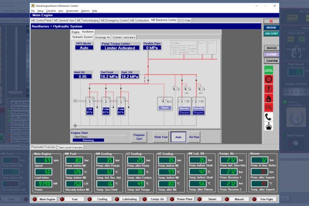The width and height of the screenshot is (309, 206).
Task: Select the Auto engine start mode
Action: click(x=178, y=138)
